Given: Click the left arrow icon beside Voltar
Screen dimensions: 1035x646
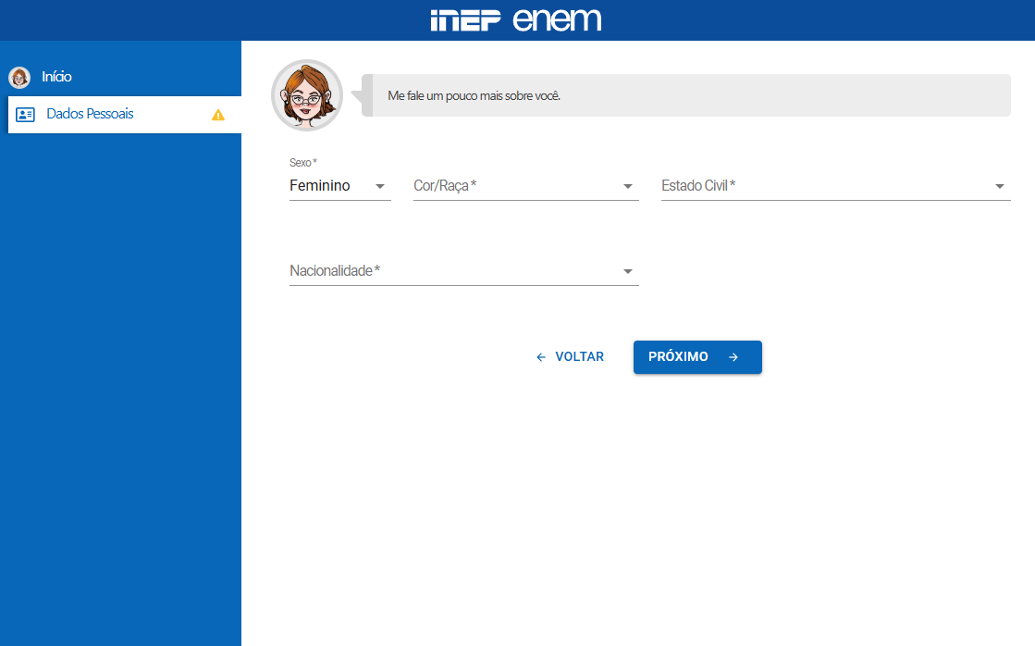Looking at the screenshot, I should point(541,357).
